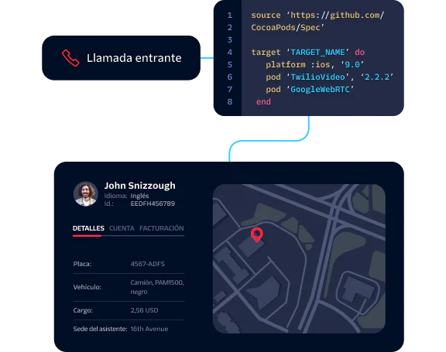Image resolution: width=446 pixels, height=352 pixels.
Task: Click the 'platform :ios' code text
Action: [x=297, y=65]
